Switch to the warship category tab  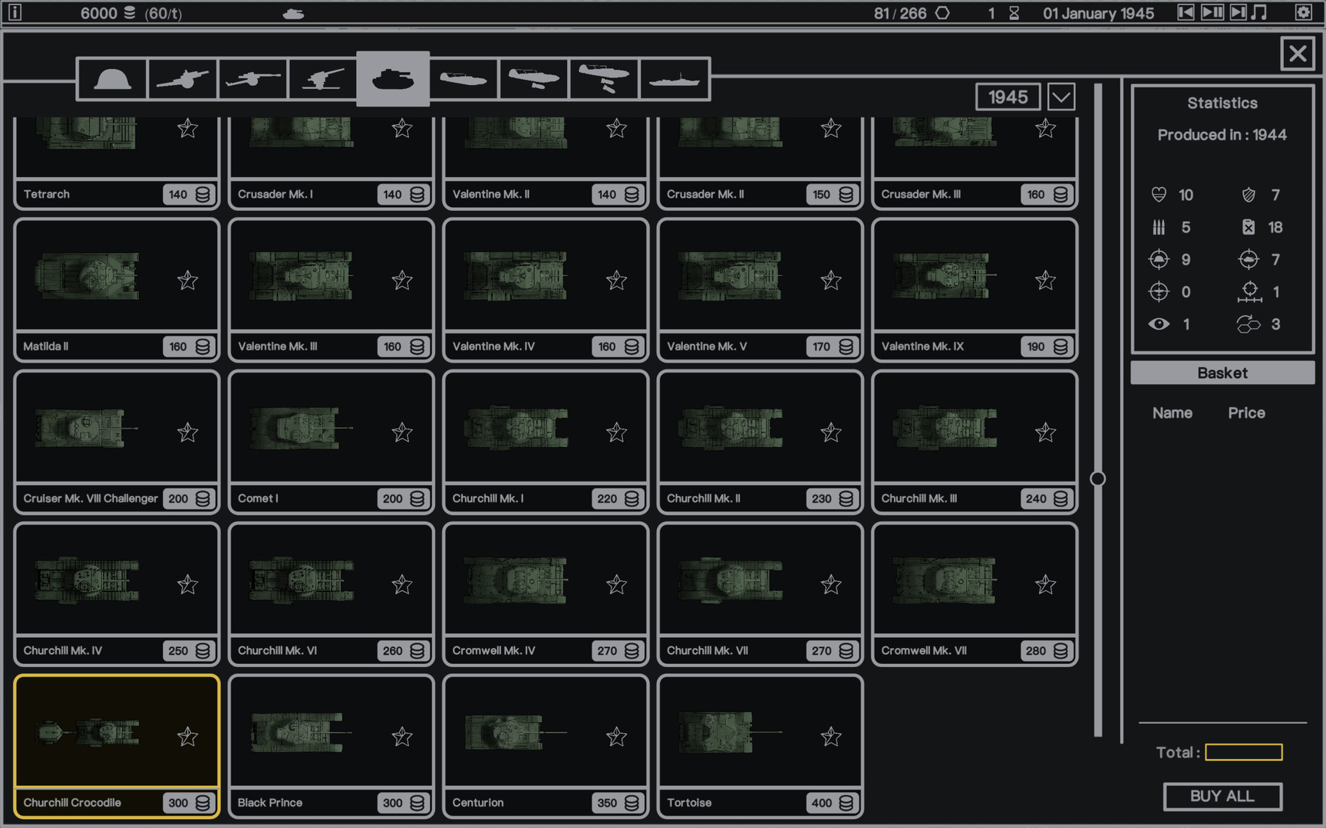click(674, 79)
